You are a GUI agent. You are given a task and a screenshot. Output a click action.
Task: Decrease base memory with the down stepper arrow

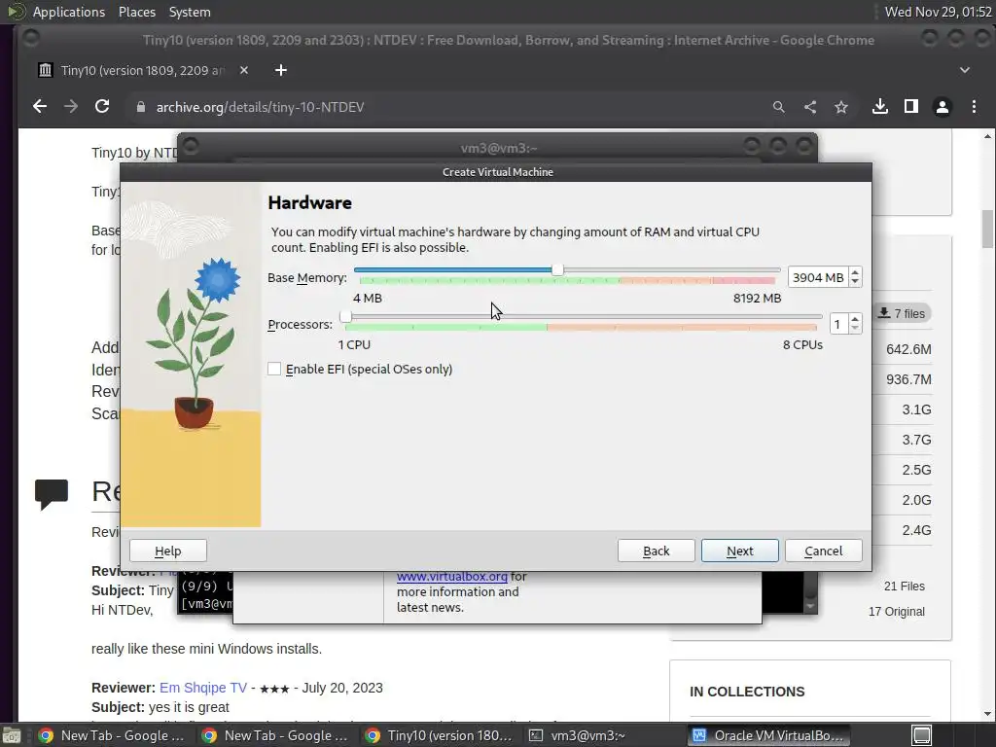(x=855, y=282)
